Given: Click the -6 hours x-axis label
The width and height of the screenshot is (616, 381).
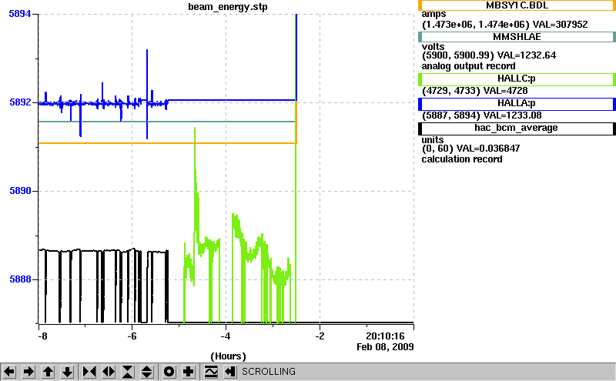Looking at the screenshot, I should tap(132, 336).
